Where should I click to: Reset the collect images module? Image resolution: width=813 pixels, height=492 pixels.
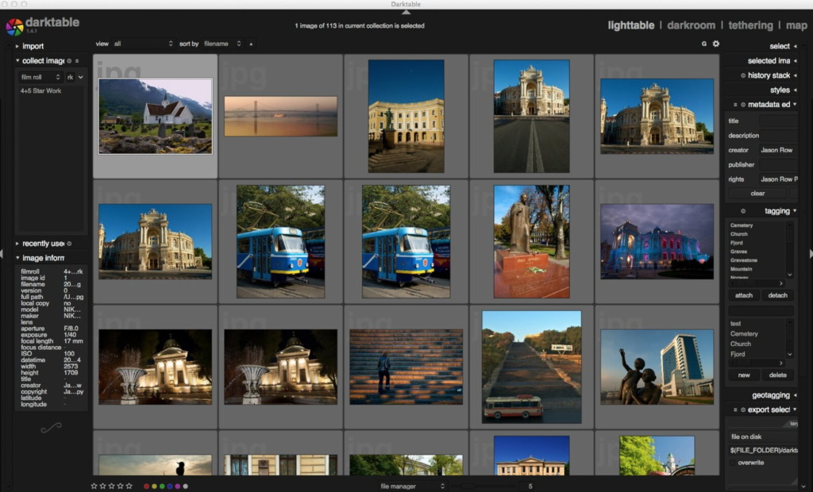(70, 61)
